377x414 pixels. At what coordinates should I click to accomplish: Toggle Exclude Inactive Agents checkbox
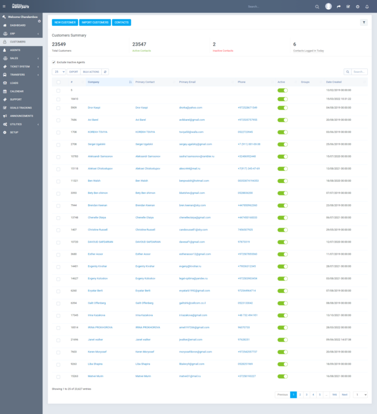point(53,62)
